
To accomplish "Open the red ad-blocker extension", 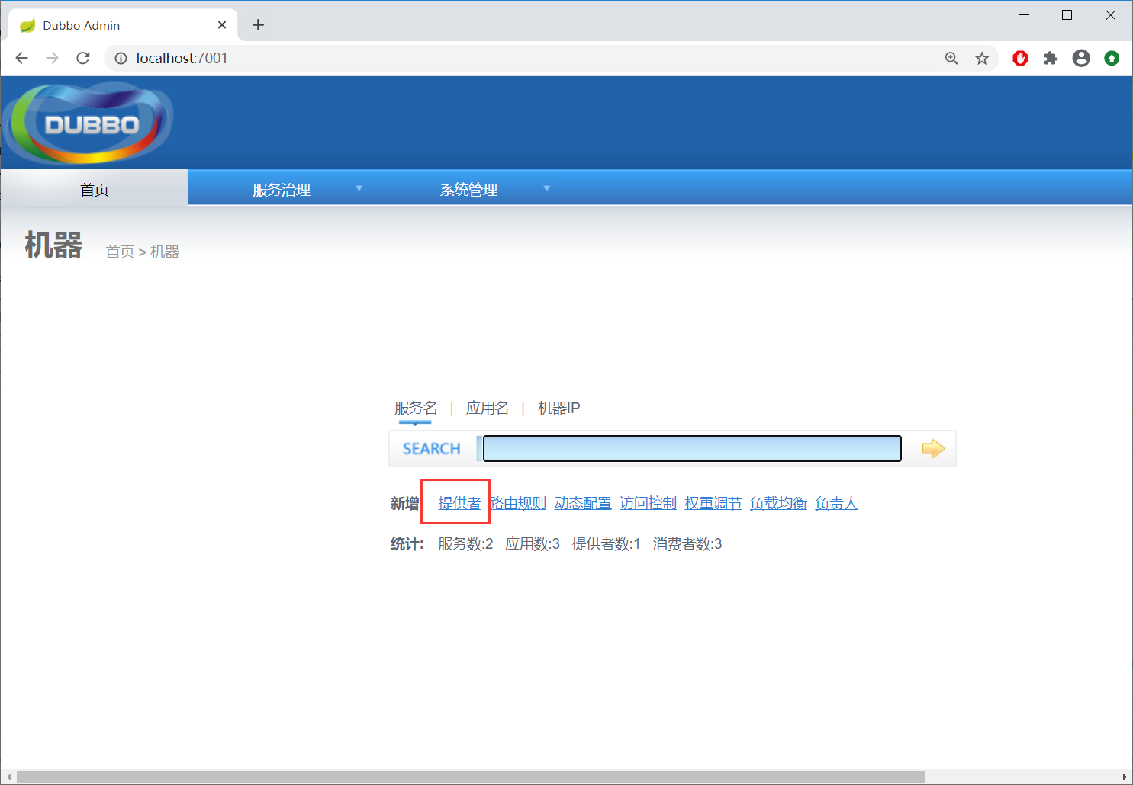I will coord(1020,58).
